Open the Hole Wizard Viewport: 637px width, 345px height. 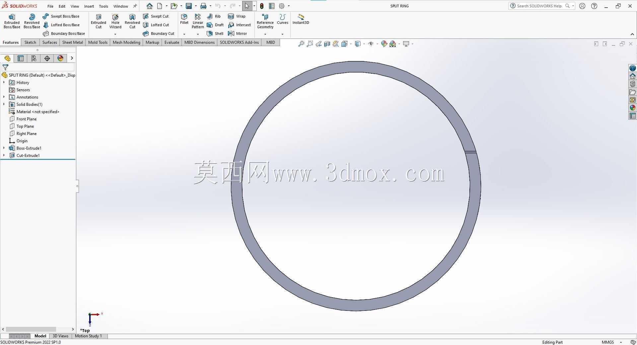click(115, 21)
